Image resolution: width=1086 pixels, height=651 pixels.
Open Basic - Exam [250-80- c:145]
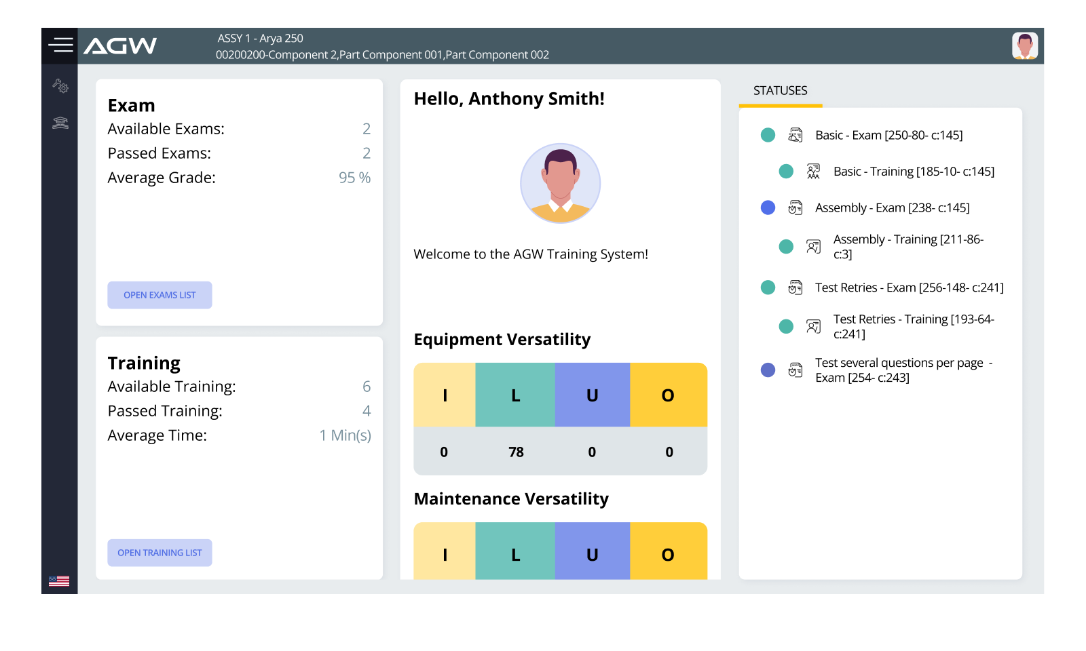(889, 135)
